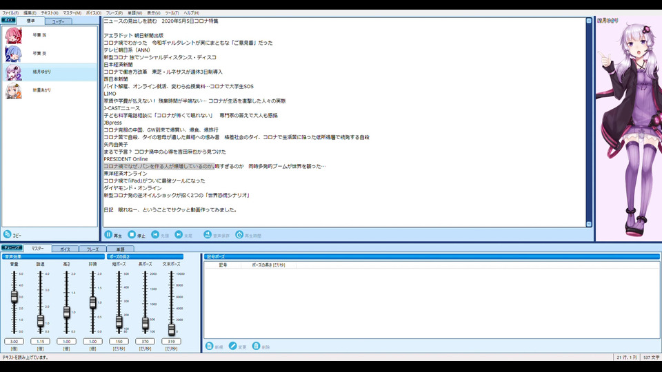This screenshot has width=662, height=372.
Task: Open the 編集(E) menu
Action: 30,13
